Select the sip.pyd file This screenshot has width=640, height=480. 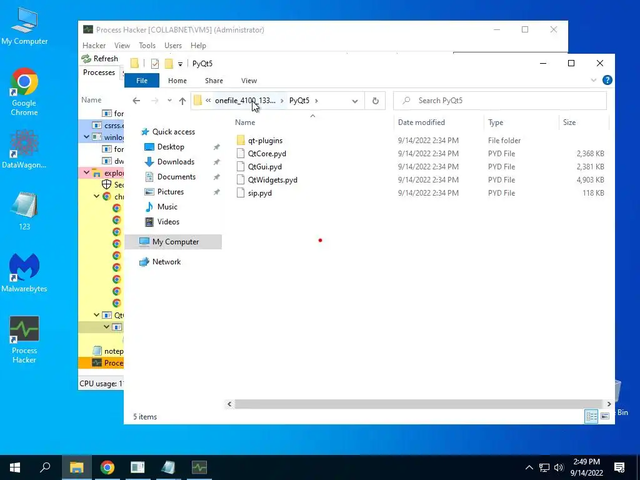click(x=259, y=192)
